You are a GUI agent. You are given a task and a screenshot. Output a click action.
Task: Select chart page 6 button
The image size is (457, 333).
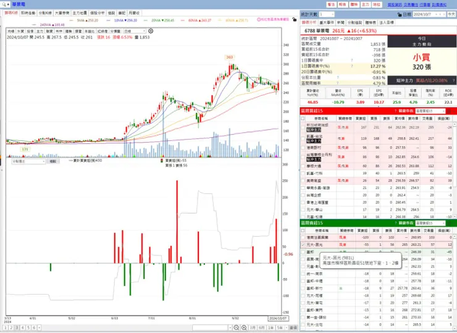[34, 328]
